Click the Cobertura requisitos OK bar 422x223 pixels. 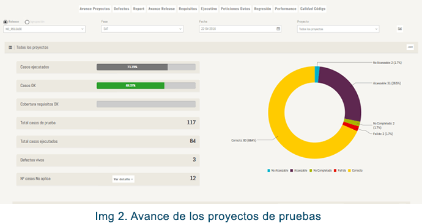tap(146, 104)
